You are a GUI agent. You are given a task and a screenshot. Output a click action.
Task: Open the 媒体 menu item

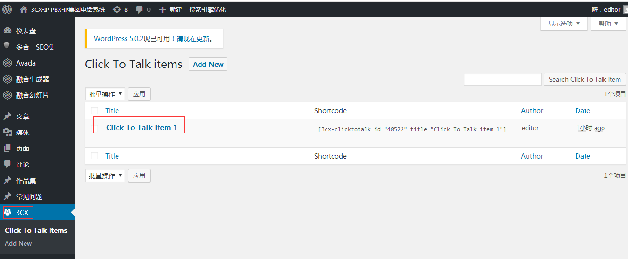click(x=37, y=133)
